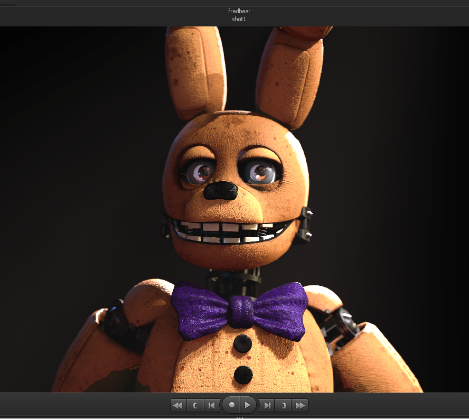The height and width of the screenshot is (419, 469).
Task: Jump to clip end with right bracket button
Action: (x=283, y=405)
